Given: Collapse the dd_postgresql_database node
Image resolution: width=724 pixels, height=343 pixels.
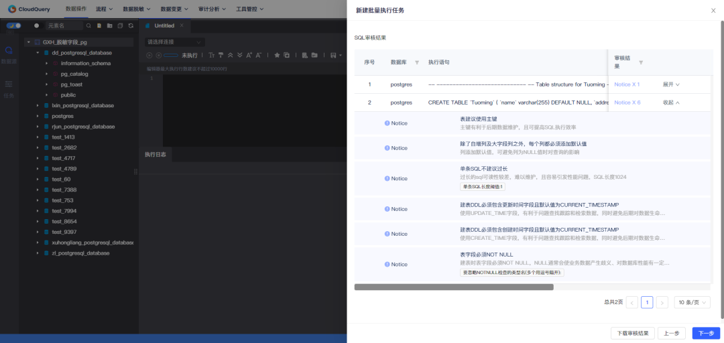Looking at the screenshot, I should [x=38, y=53].
